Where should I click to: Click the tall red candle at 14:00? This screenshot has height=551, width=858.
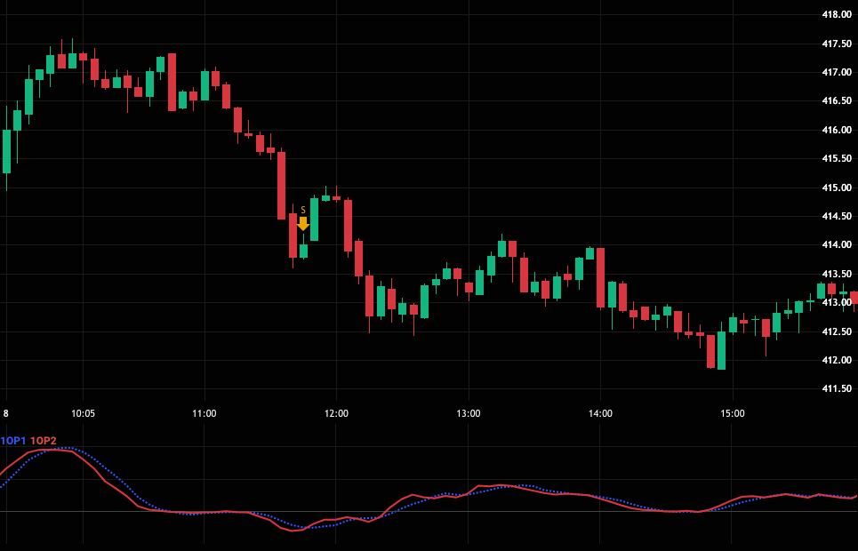tap(601, 277)
